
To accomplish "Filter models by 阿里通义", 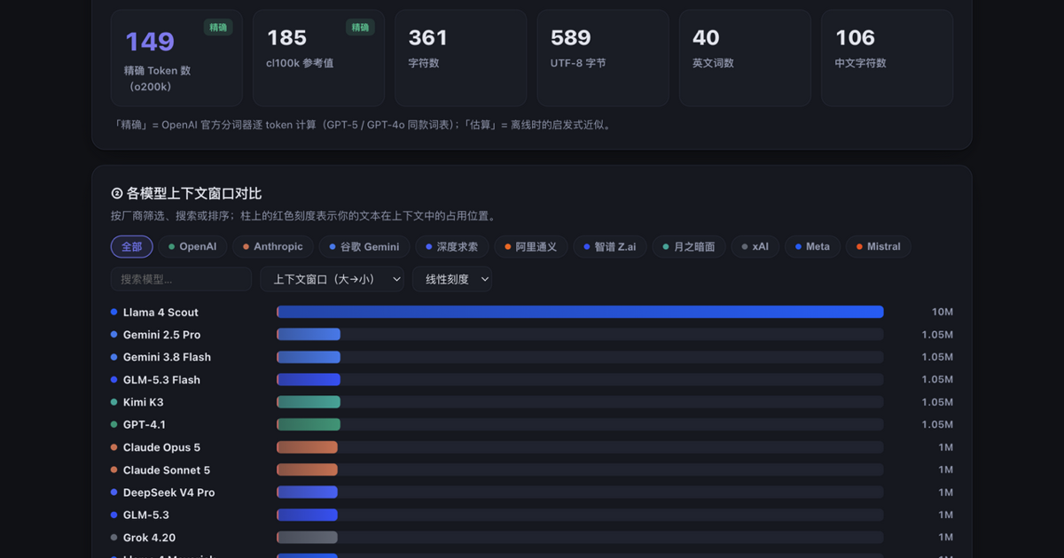I will [x=531, y=247].
